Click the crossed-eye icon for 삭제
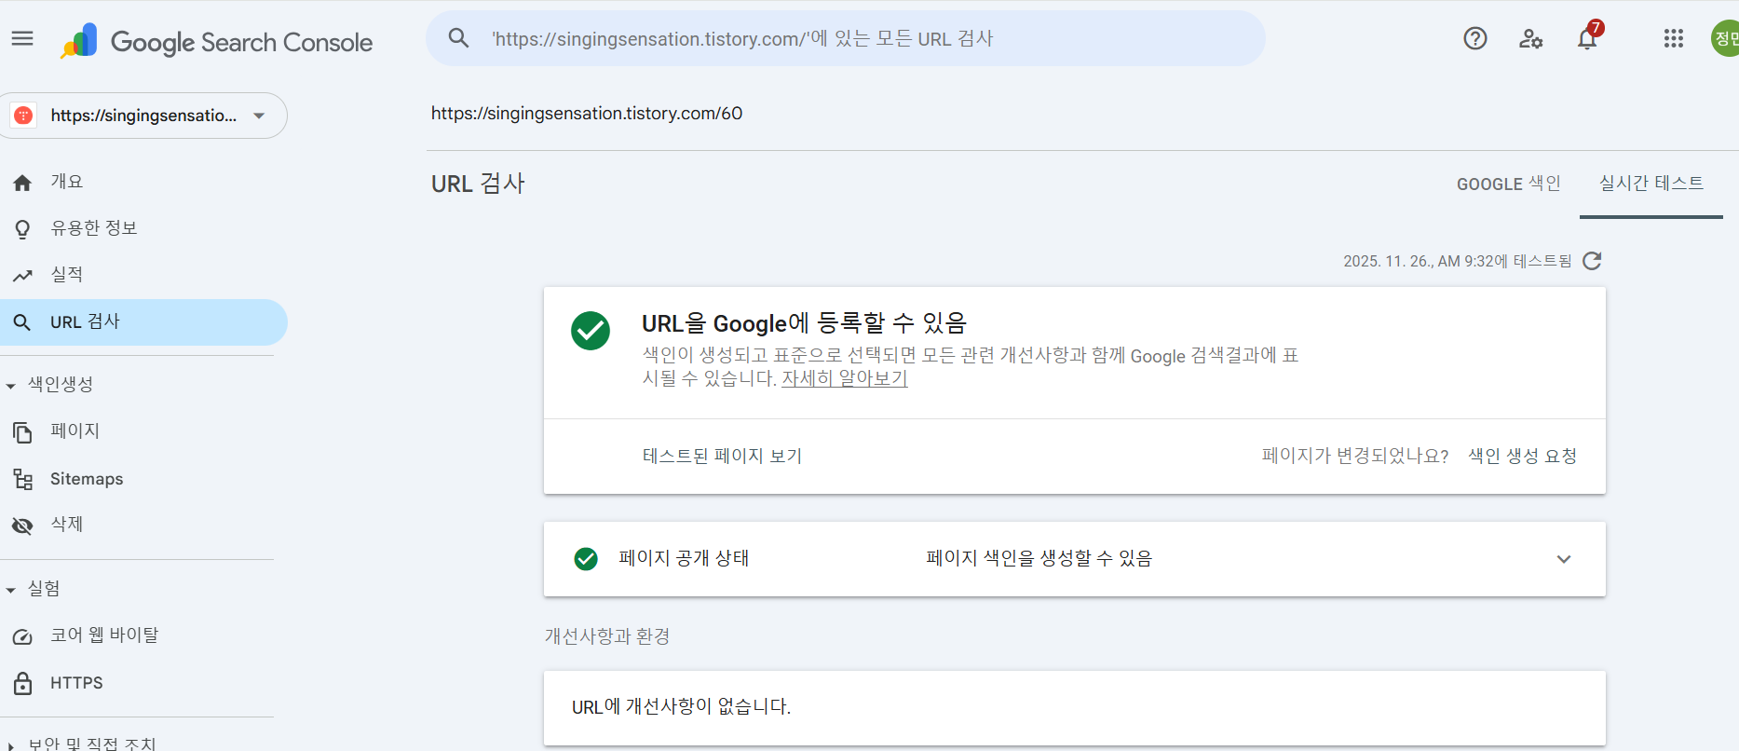The height and width of the screenshot is (751, 1739). [22, 526]
